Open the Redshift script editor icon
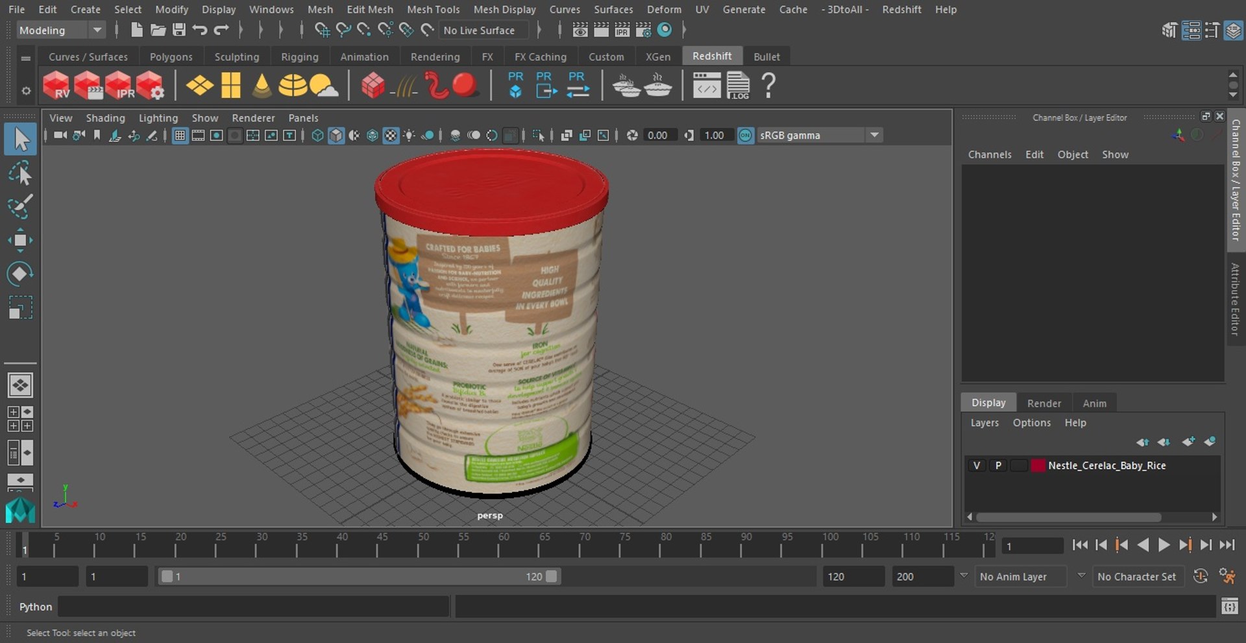 706,85
